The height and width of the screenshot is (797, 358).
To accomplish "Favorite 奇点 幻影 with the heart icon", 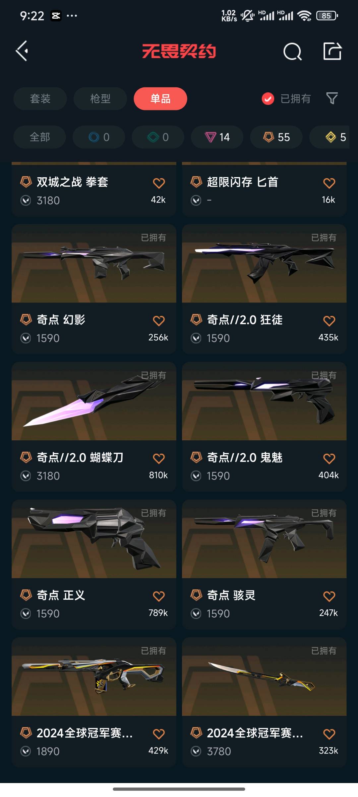I will coord(159,321).
